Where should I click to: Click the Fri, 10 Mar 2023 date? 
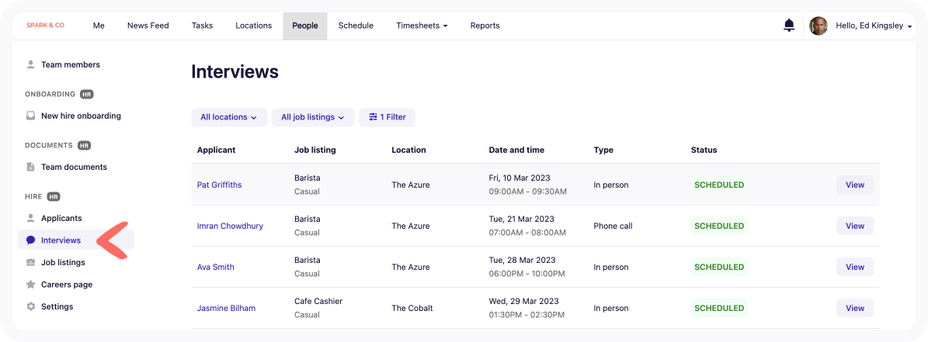coord(521,178)
